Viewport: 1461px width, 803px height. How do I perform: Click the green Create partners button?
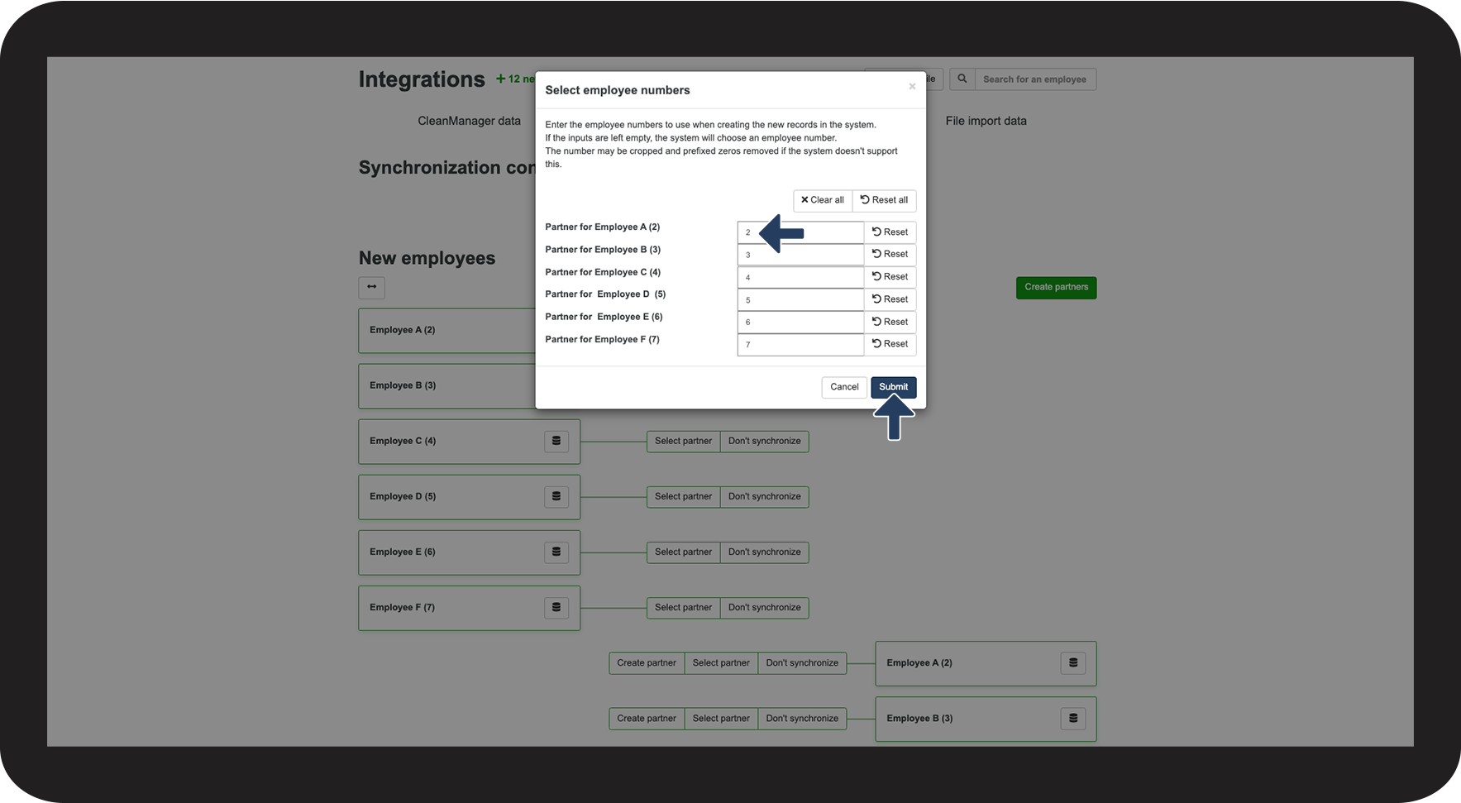(1056, 288)
